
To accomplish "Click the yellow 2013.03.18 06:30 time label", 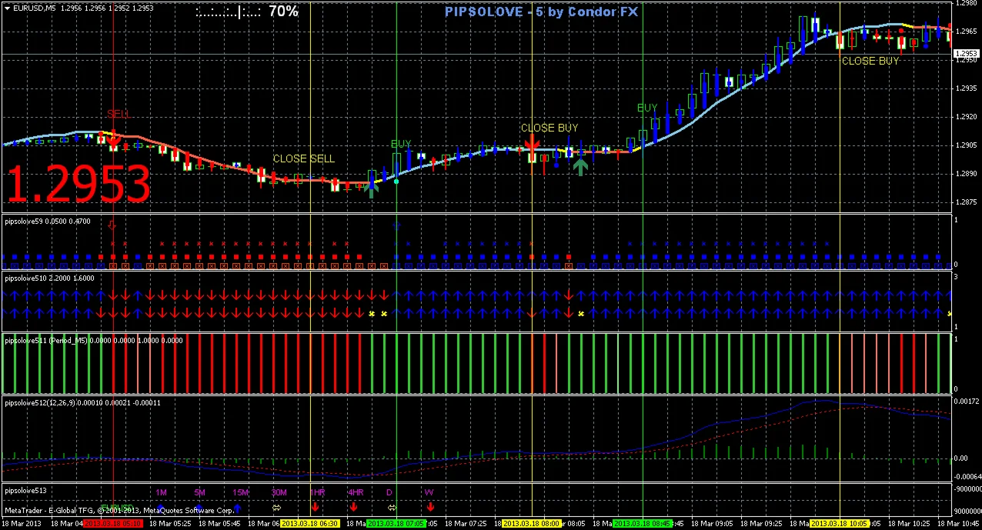I will [310, 524].
